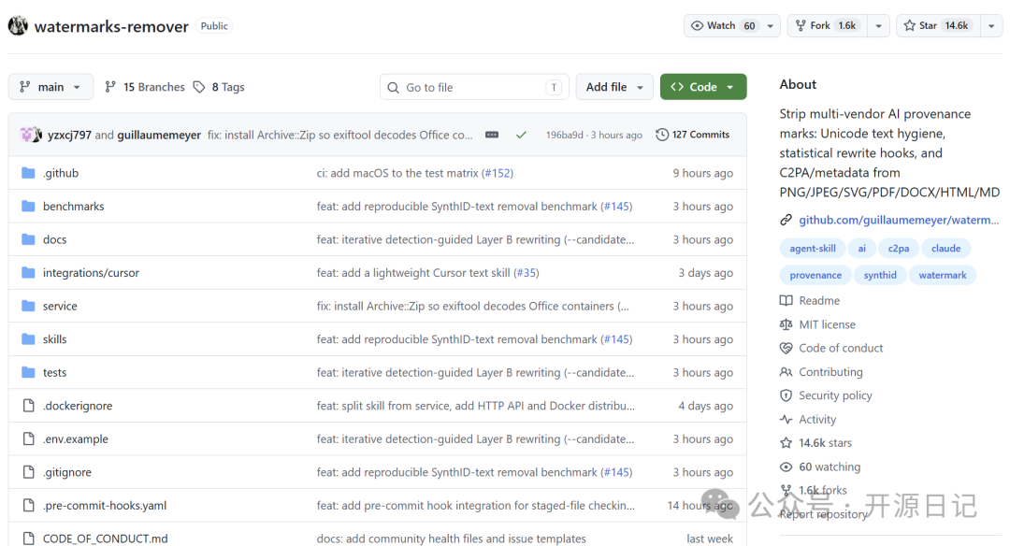Image resolution: width=1010 pixels, height=546 pixels.
Task: Open the .dockerignore file
Action: click(x=78, y=406)
